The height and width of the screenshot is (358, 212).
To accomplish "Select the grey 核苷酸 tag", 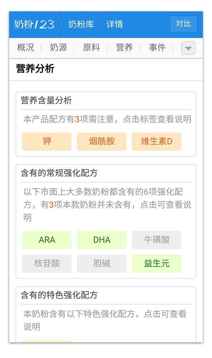I will tap(47, 264).
